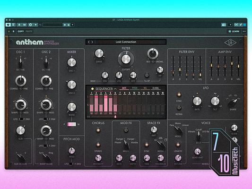Click the Filter DRIVE knob
This screenshot has width=252, height=189.
coord(99,53)
